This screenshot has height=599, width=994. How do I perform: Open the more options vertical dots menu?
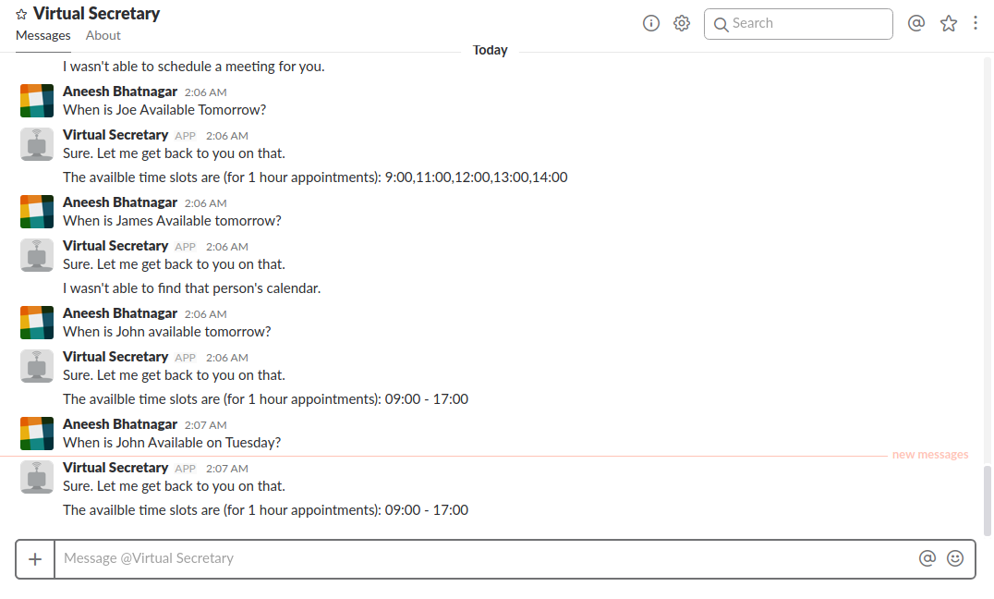975,23
